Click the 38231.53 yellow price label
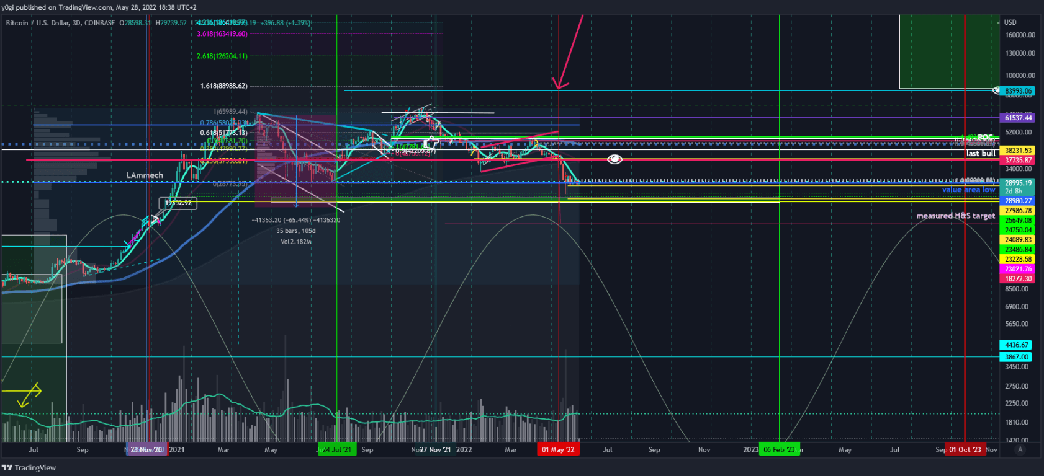Image resolution: width=1044 pixels, height=476 pixels. click(x=1018, y=151)
